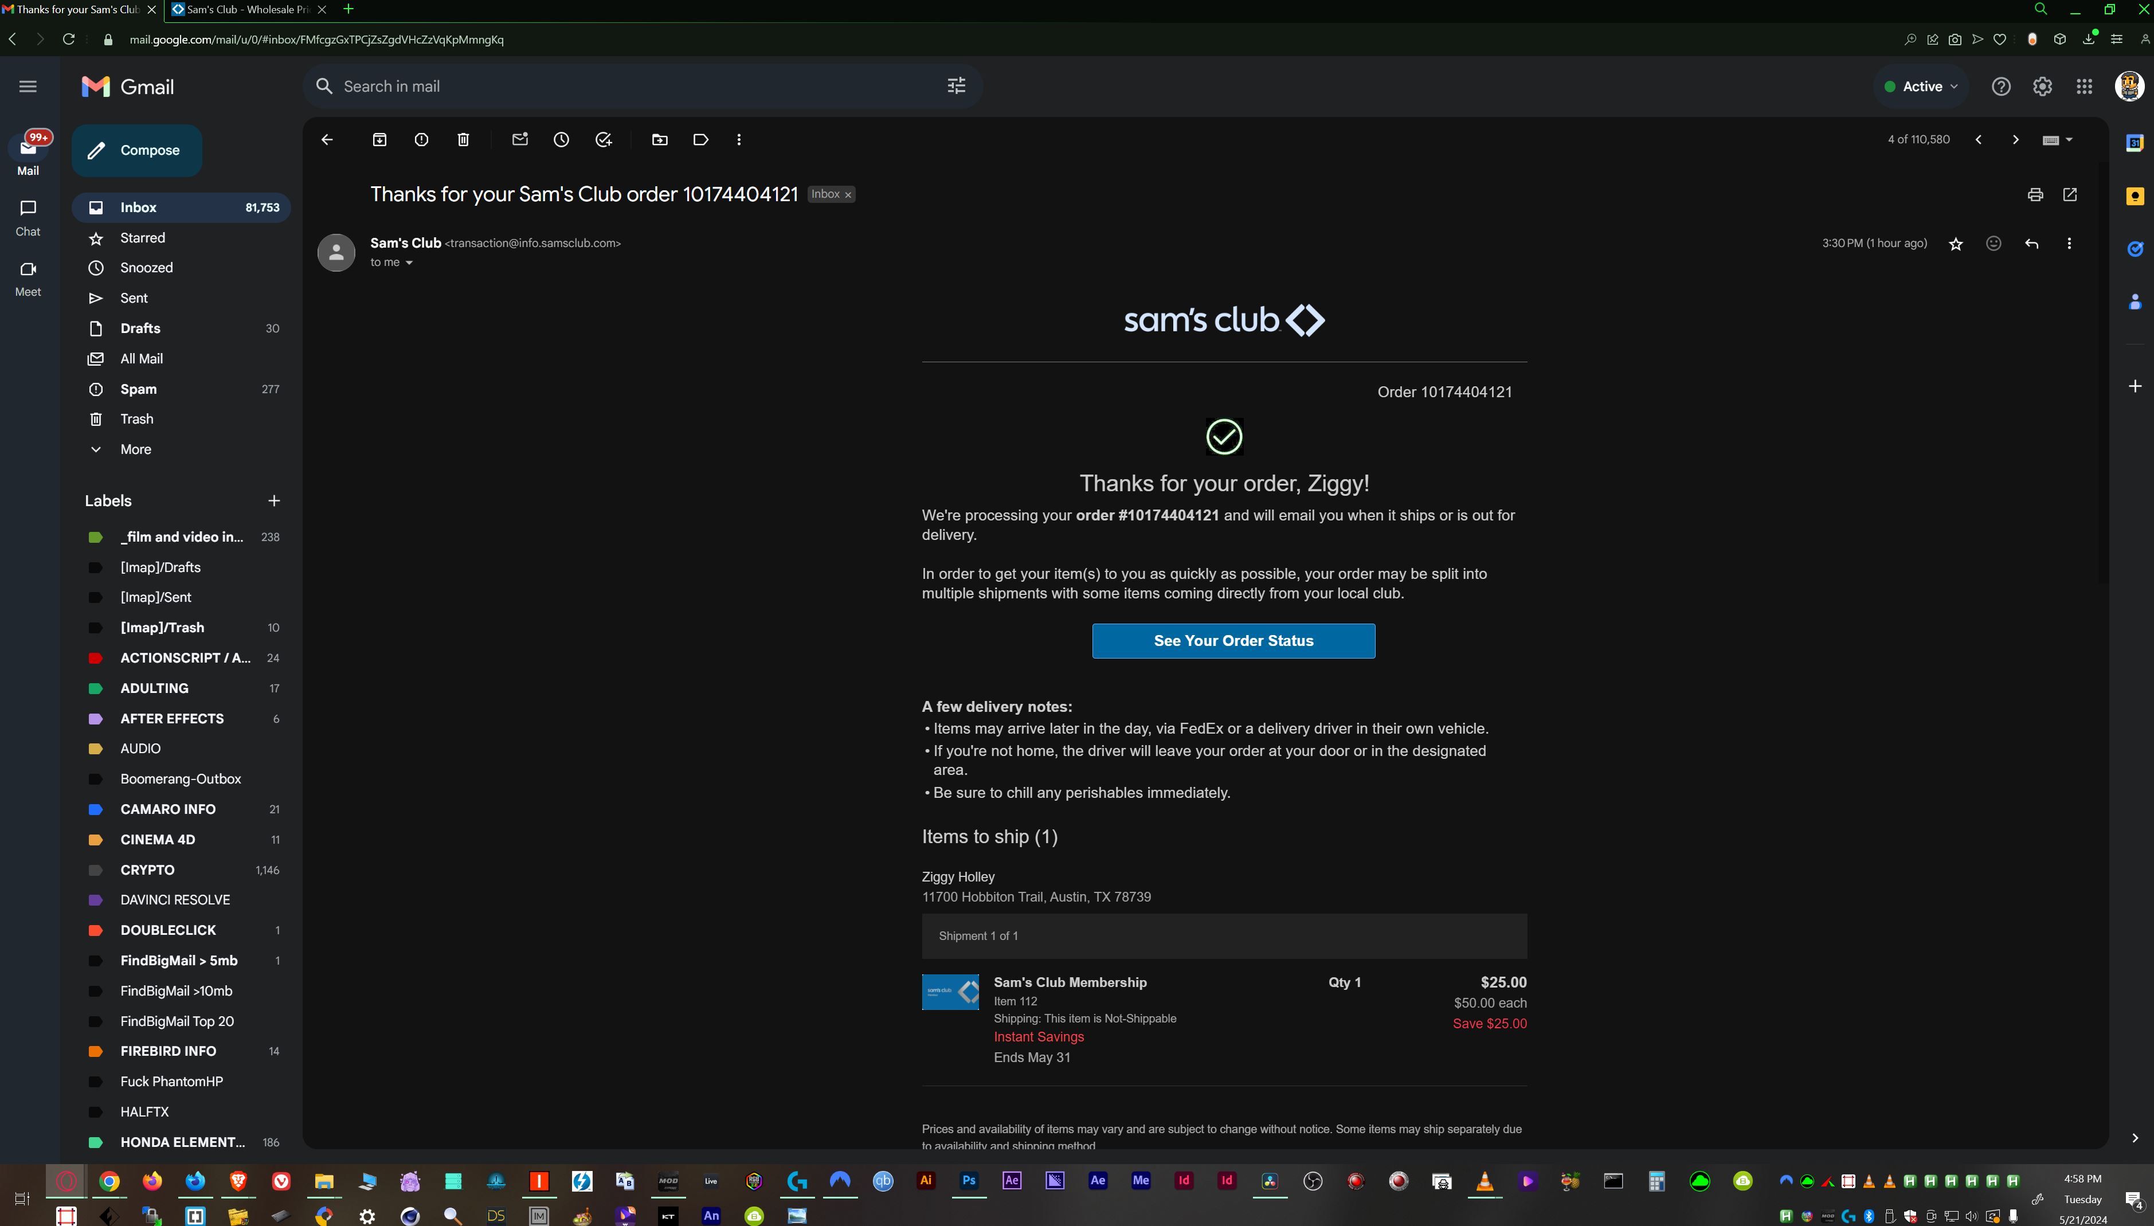Viewport: 2154px width, 1226px height.
Task: Delete this email with trash icon
Action: click(463, 140)
